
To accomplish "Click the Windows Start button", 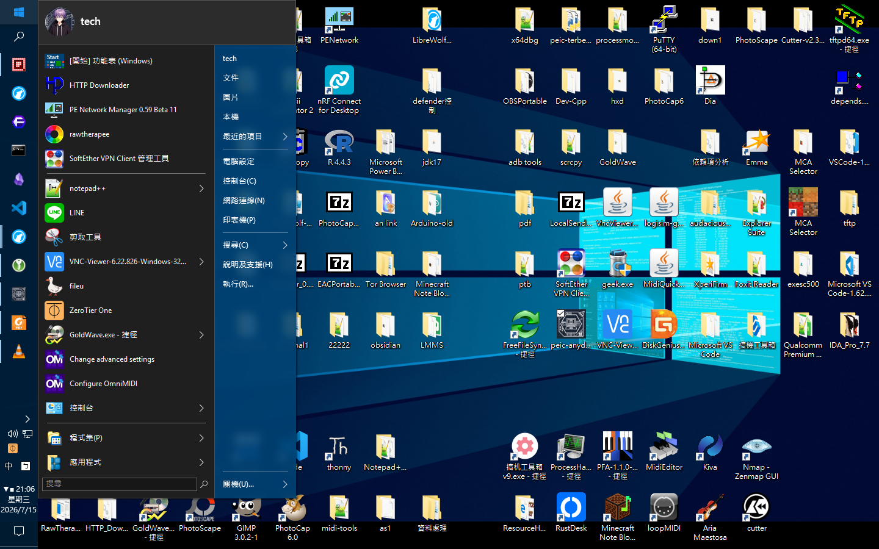I will [x=18, y=12].
